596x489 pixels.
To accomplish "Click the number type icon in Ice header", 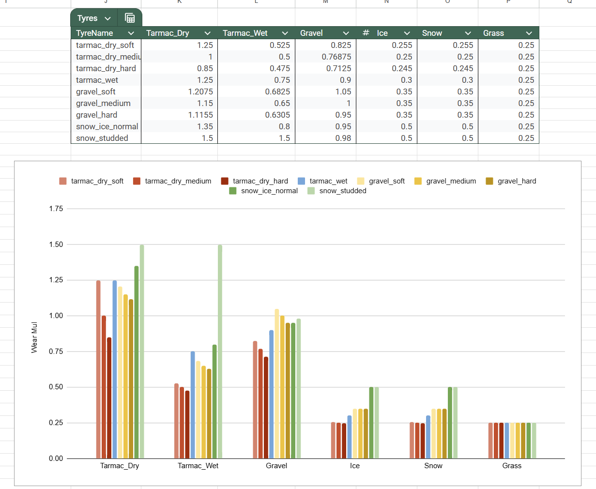I will (366, 33).
